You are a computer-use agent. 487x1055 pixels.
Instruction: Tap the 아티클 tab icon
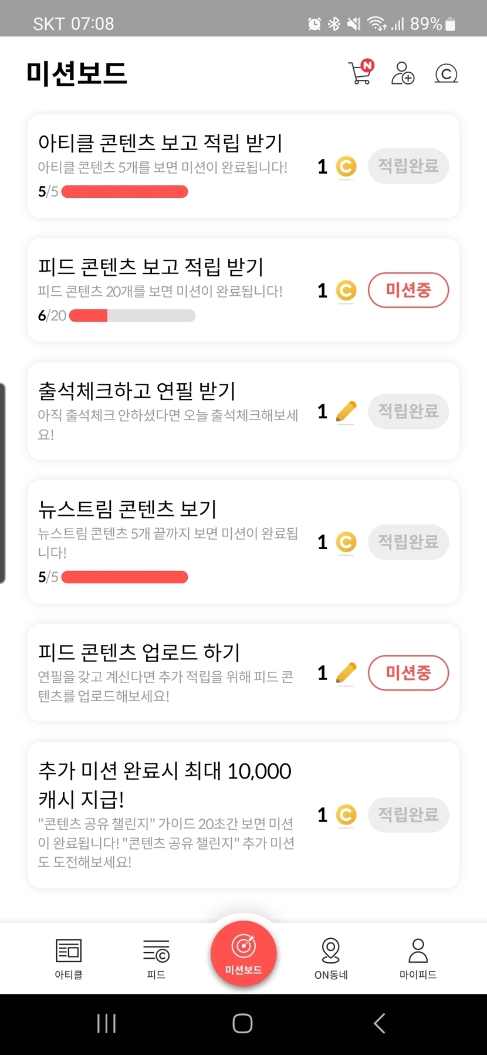coord(69,951)
